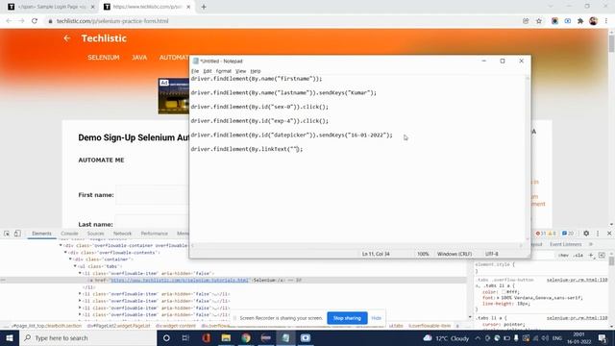Switch to DevTools Elements tab
The width and height of the screenshot is (615, 346).
pyautogui.click(x=41, y=234)
